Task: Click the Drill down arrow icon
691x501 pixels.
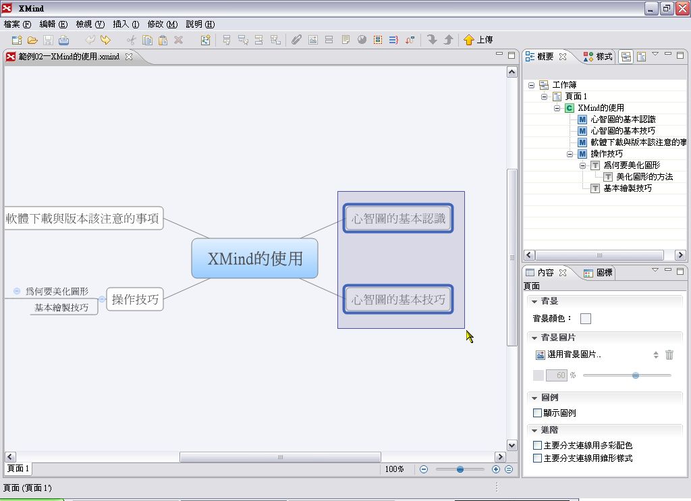Action: coord(432,40)
